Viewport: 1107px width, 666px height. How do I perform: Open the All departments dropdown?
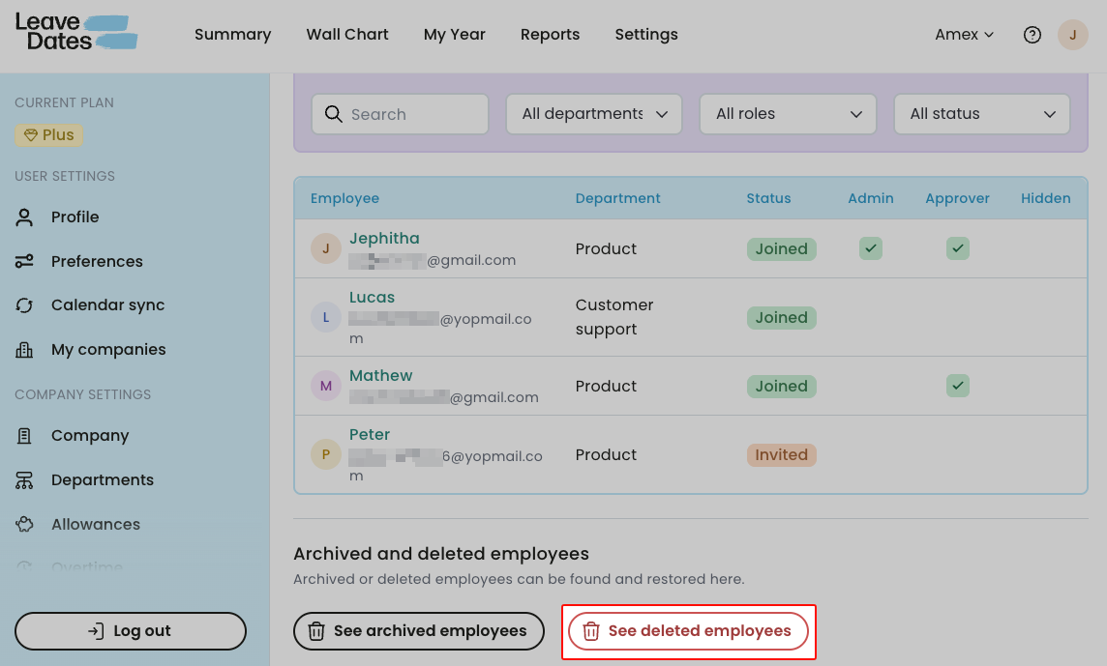[593, 114]
